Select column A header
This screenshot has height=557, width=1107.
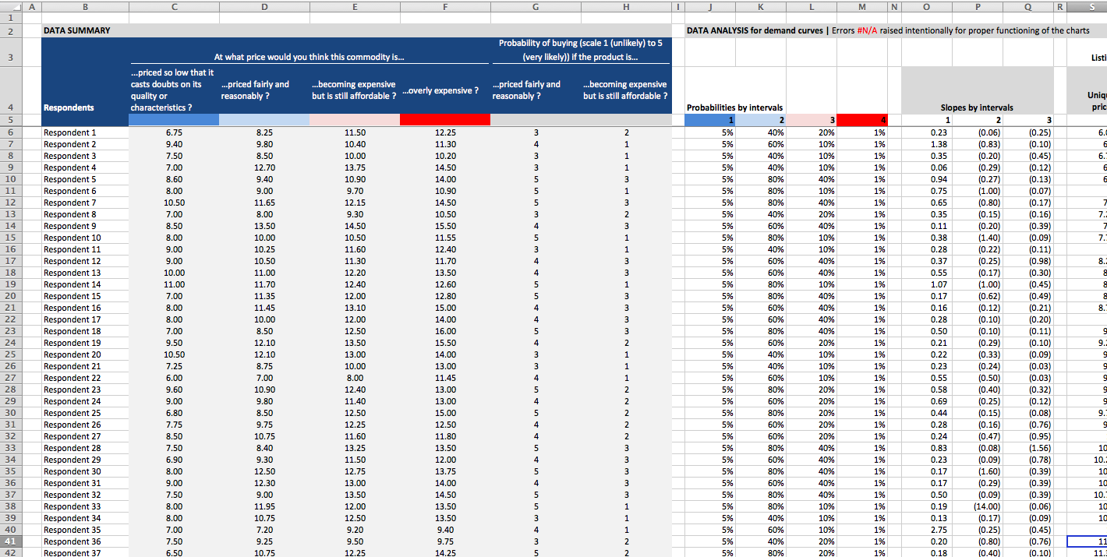[30, 5]
